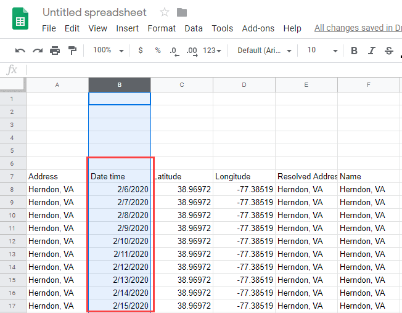Open the font size 10 dropdown

[322, 51]
